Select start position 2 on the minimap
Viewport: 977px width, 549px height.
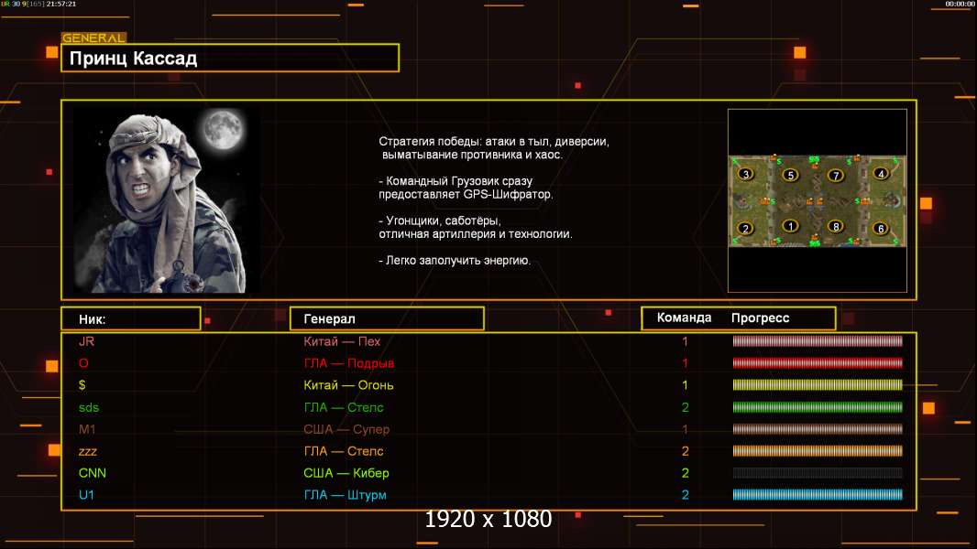[x=745, y=228]
